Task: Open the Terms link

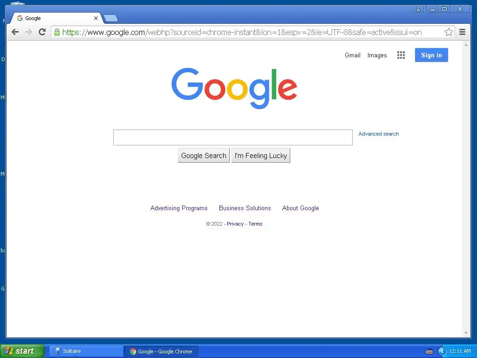Action: 255,224
